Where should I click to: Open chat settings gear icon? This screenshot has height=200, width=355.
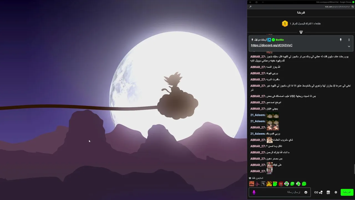(336, 192)
